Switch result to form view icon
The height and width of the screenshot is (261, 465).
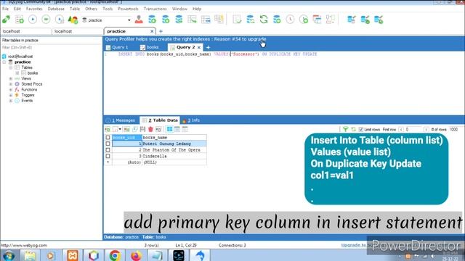click(x=177, y=129)
